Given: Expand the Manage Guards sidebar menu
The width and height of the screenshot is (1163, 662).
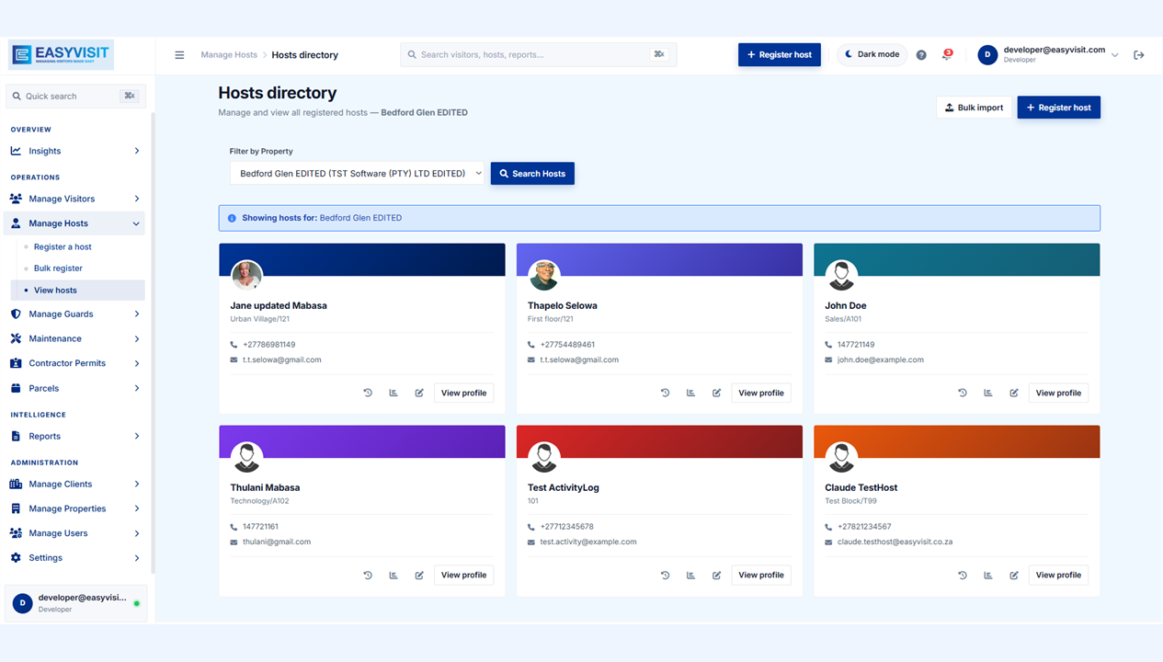Looking at the screenshot, I should [74, 314].
